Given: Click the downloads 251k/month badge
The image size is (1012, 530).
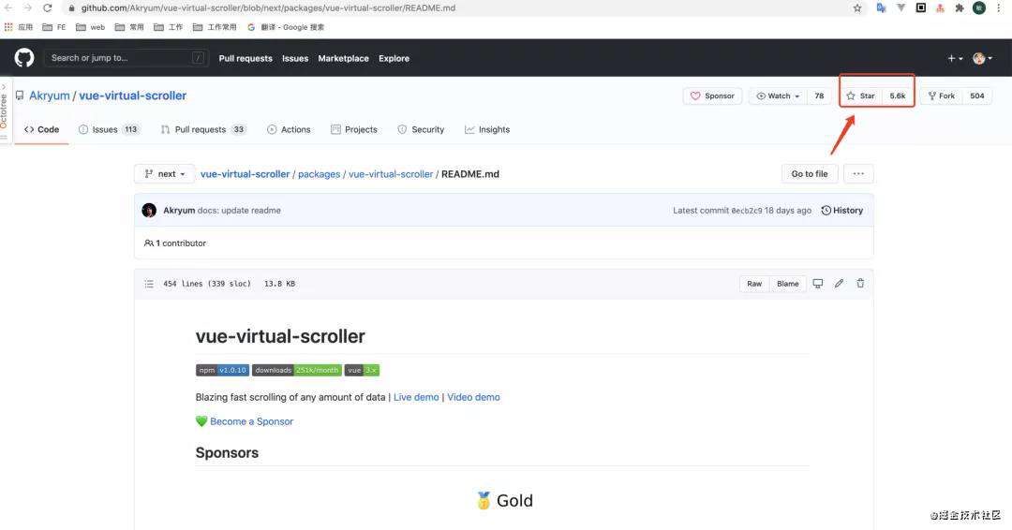Looking at the screenshot, I should 297,370.
